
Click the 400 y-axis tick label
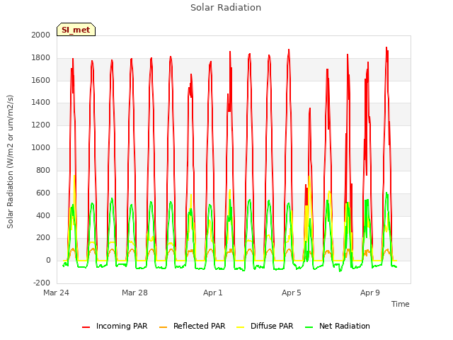(x=43, y=215)
